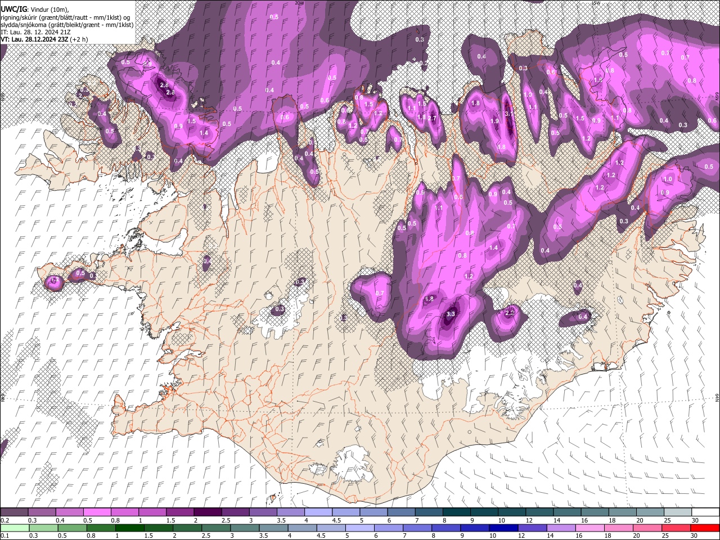Click the 5–6 snow legend swatch

[x=373, y=512]
